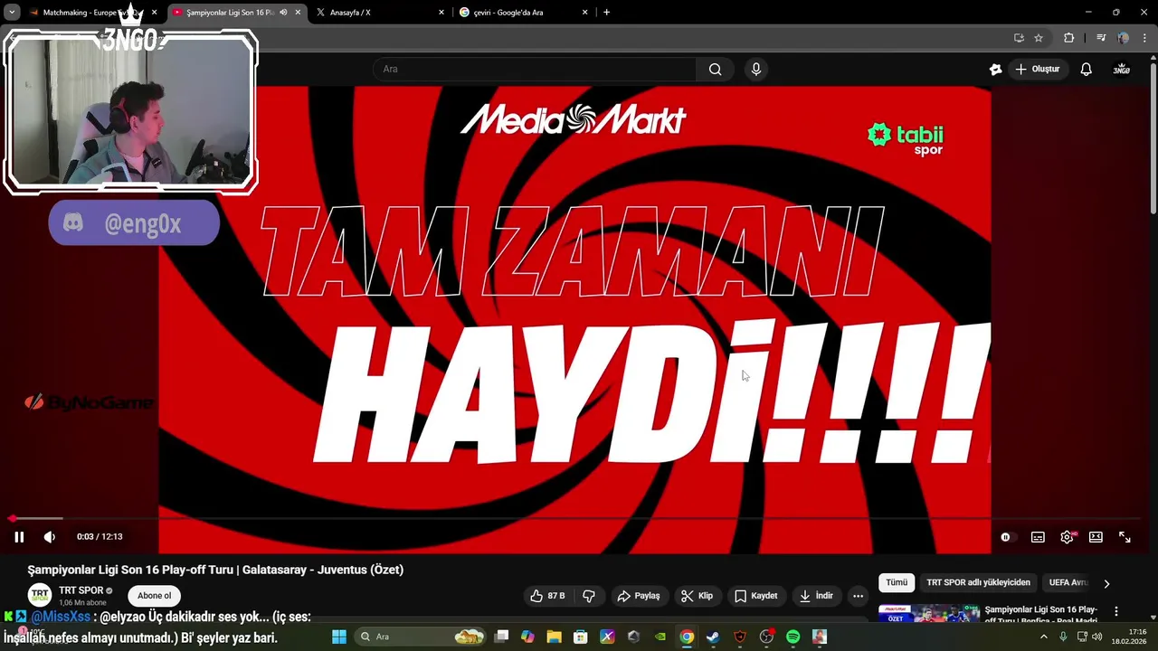This screenshot has width=1158, height=651.
Task: Open Microsoft Store from taskbar
Action: [x=581, y=637]
